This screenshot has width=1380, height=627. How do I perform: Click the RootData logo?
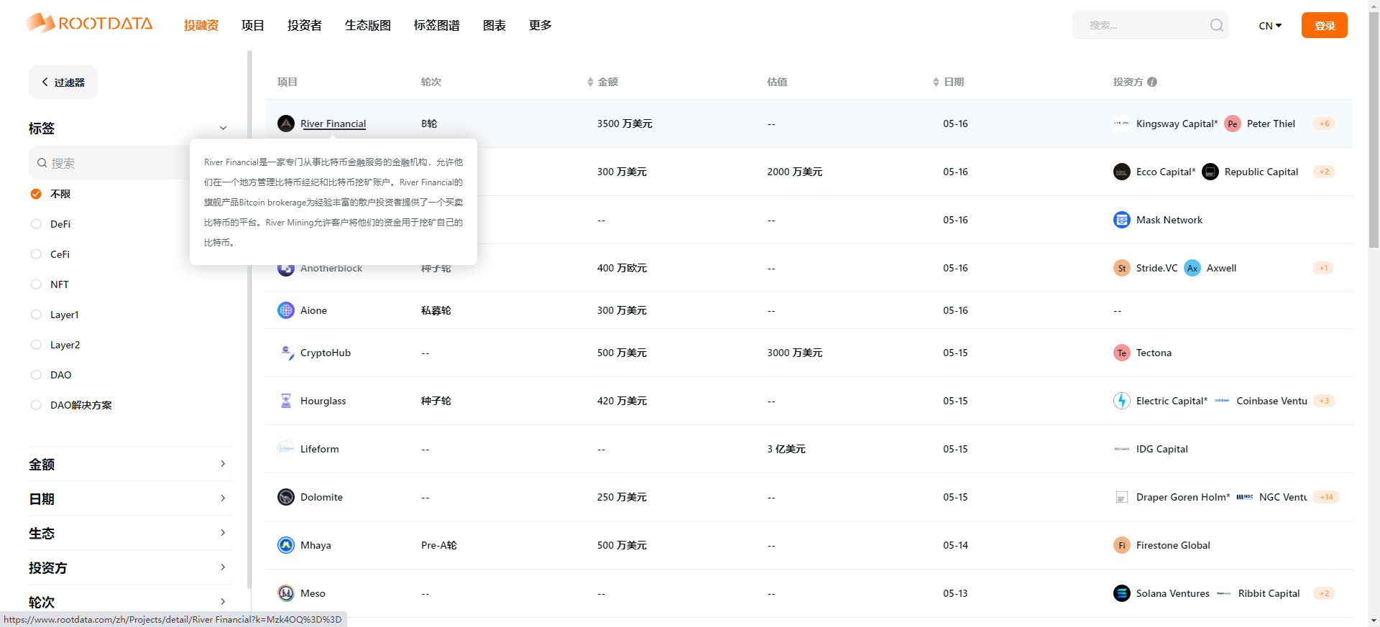[90, 24]
